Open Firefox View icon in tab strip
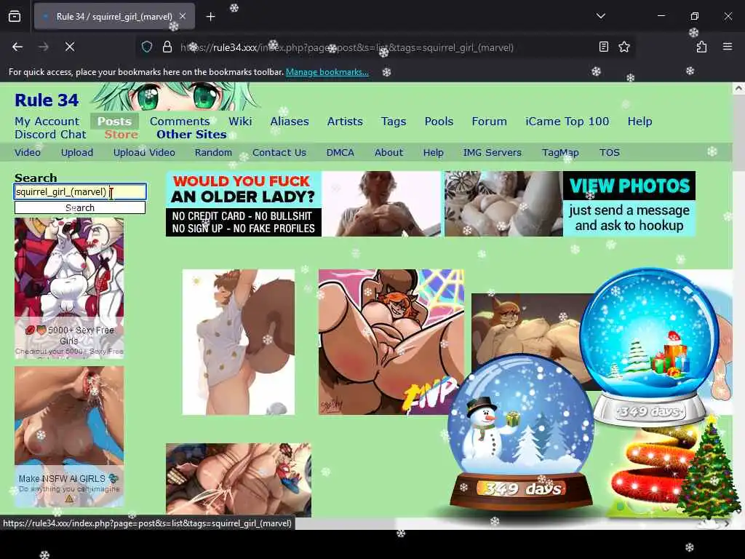This screenshot has height=559, width=745. click(15, 16)
